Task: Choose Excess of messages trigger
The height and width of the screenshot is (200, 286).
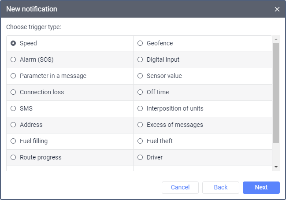Action: pos(141,125)
